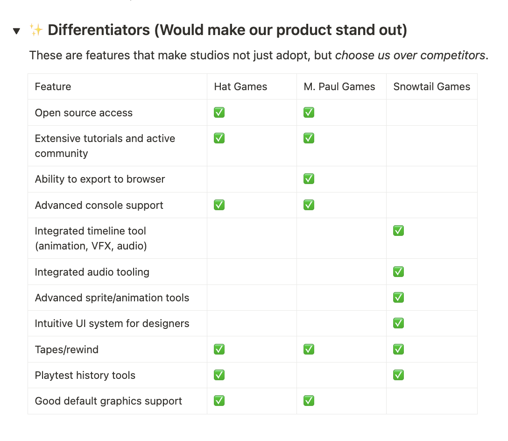
Task: Select M. Paul checkmark for Good default graphics support
Action: [309, 401]
